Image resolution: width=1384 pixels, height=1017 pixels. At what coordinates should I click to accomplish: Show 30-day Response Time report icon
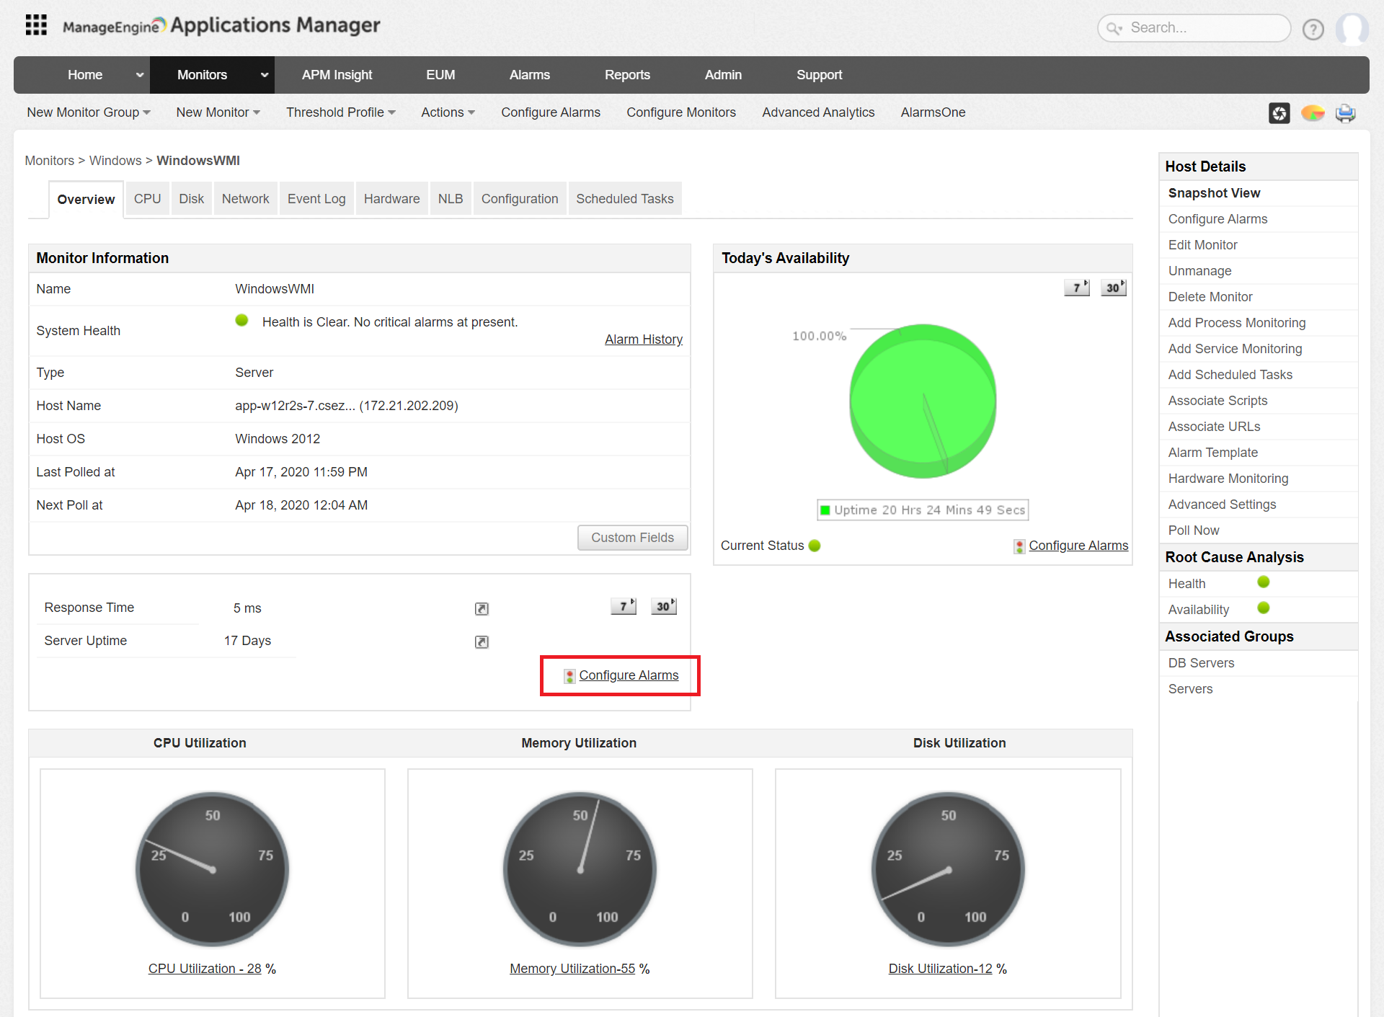click(663, 606)
